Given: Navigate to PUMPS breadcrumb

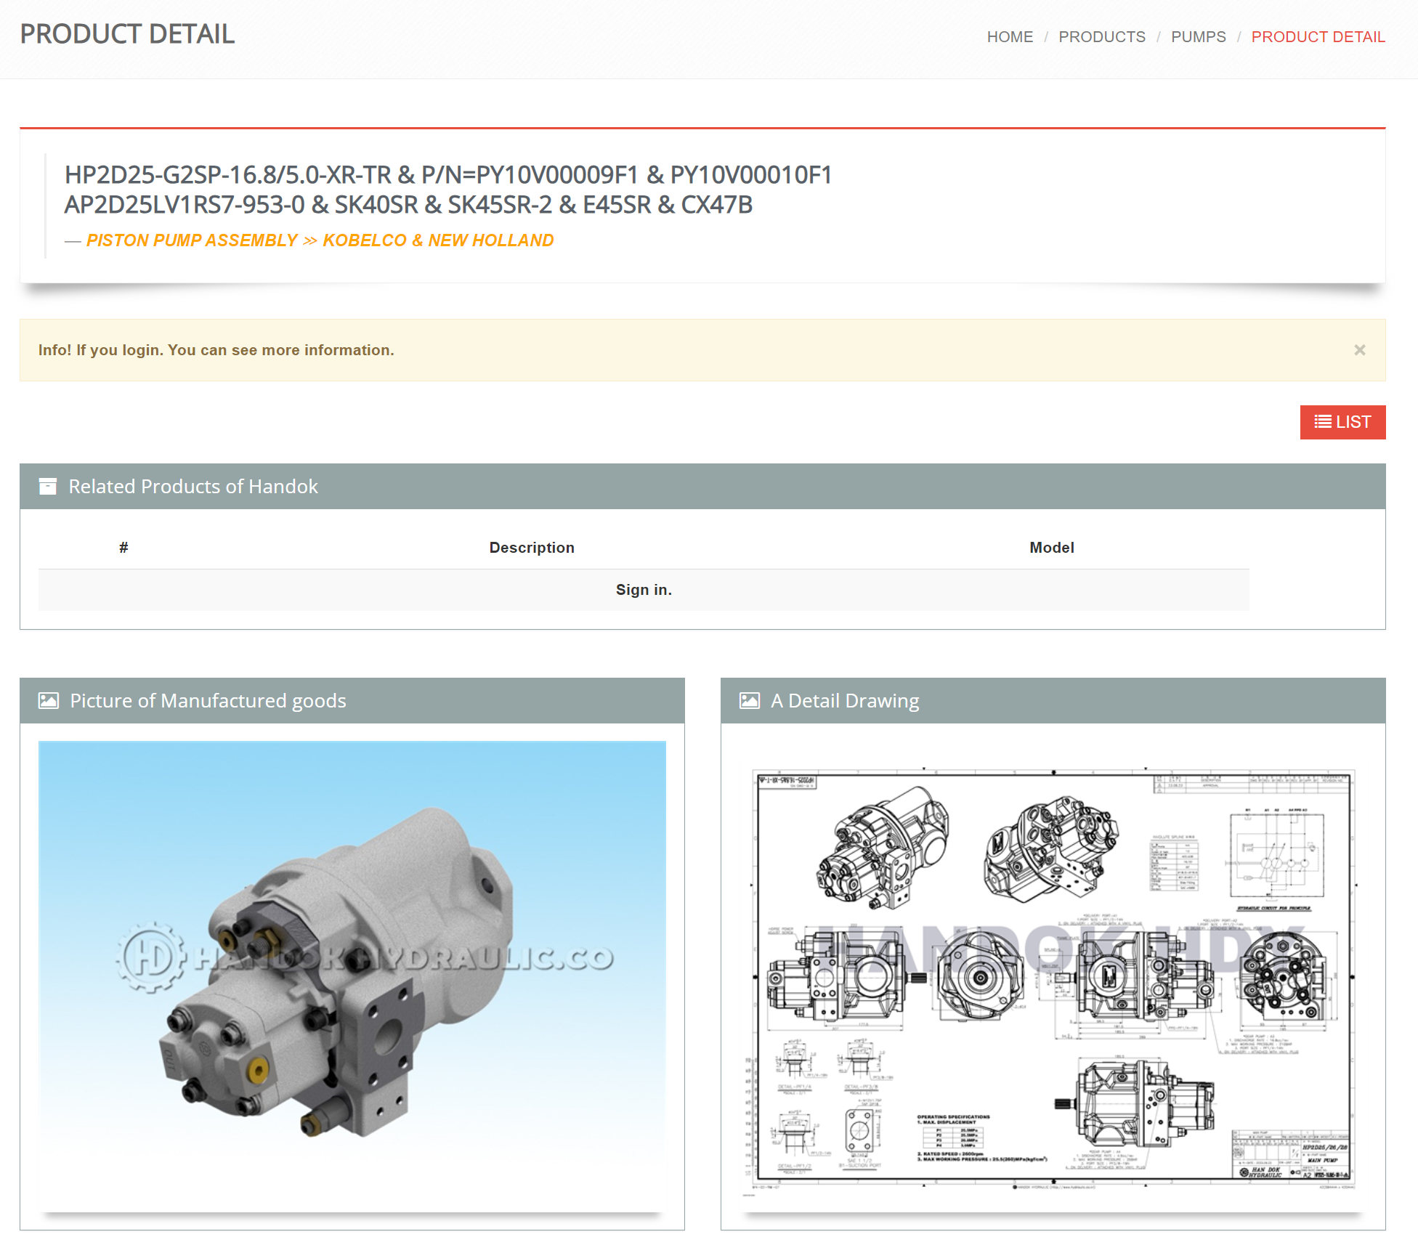Looking at the screenshot, I should pos(1198,37).
